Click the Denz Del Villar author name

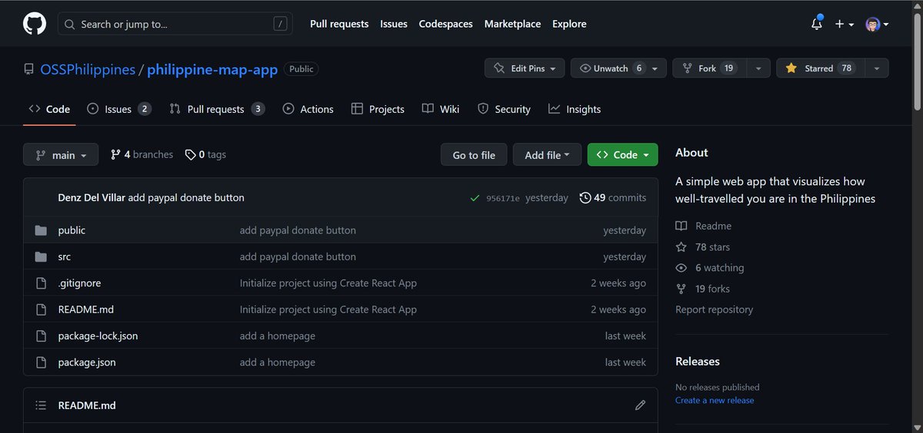(92, 198)
